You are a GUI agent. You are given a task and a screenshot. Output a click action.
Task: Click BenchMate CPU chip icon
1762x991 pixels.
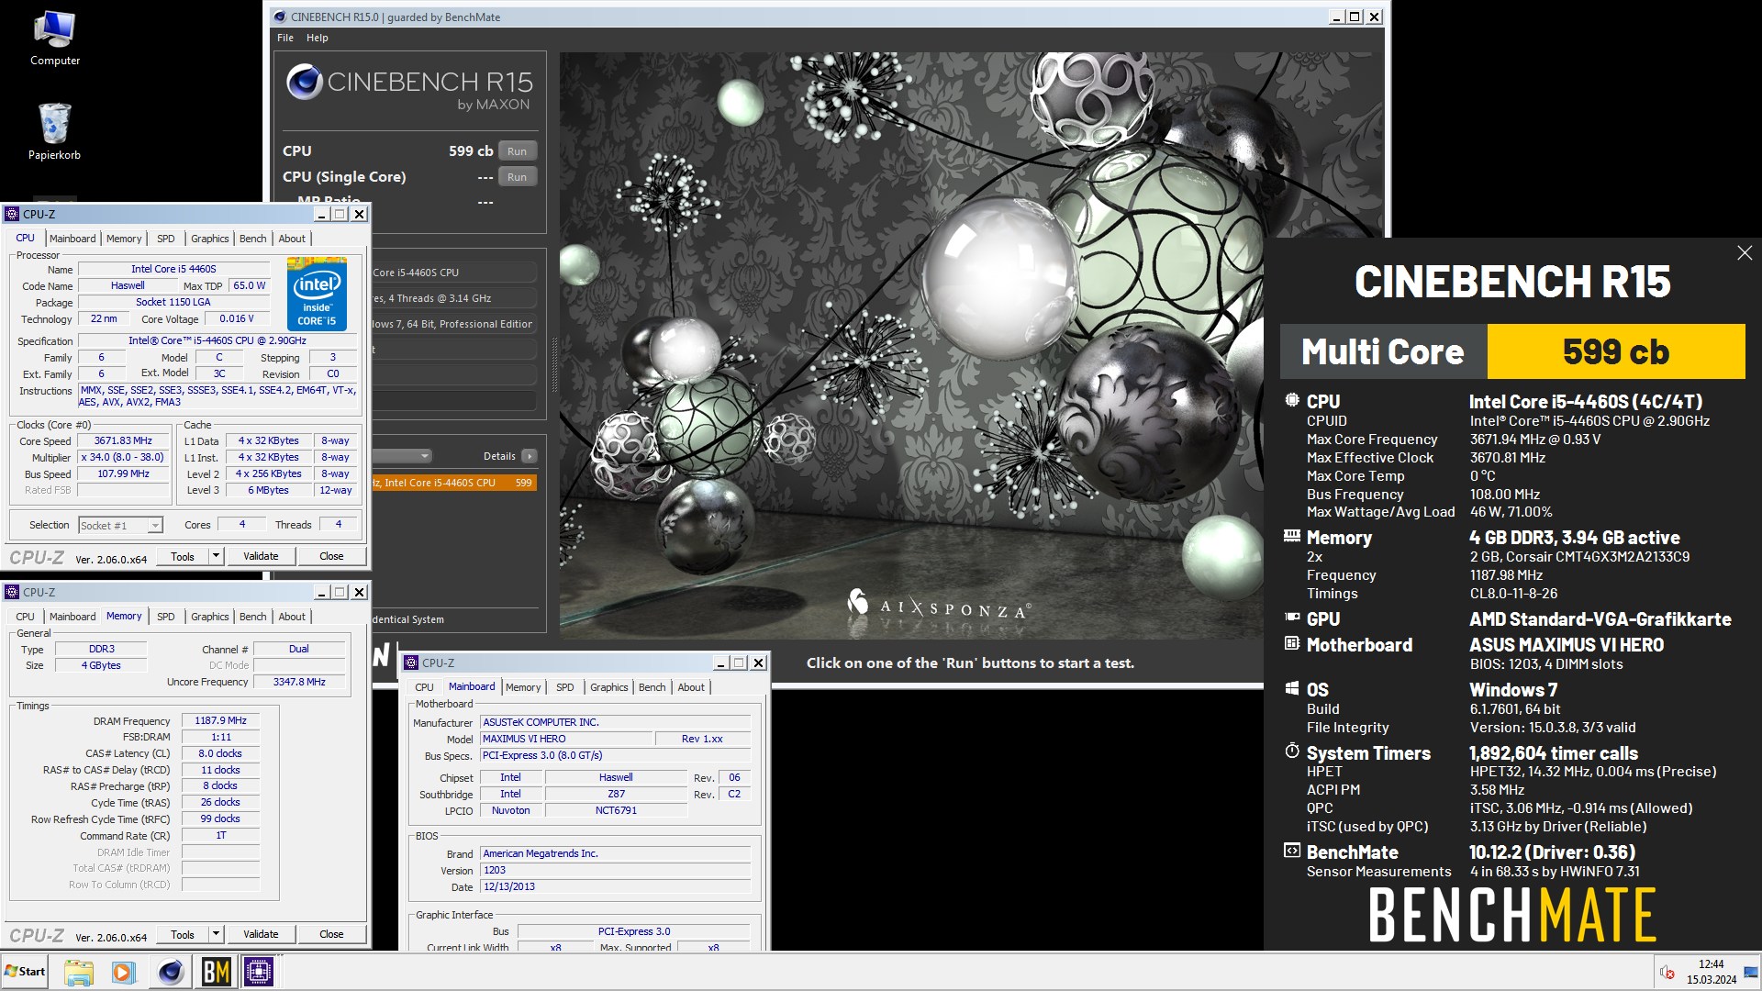[x=1292, y=400]
